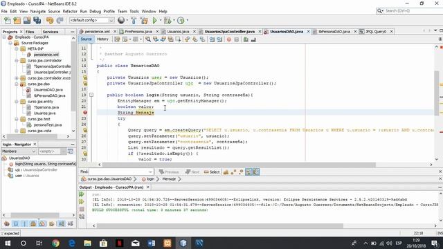Click the curso.jpa.dao.UsuariosDAO breadcrumb

pos(107,179)
